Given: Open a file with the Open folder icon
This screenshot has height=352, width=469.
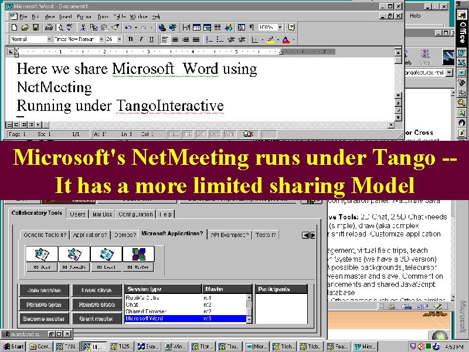Looking at the screenshot, I should tap(25, 28).
